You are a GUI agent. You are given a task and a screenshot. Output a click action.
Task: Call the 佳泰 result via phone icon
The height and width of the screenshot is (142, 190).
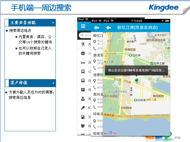(95, 88)
